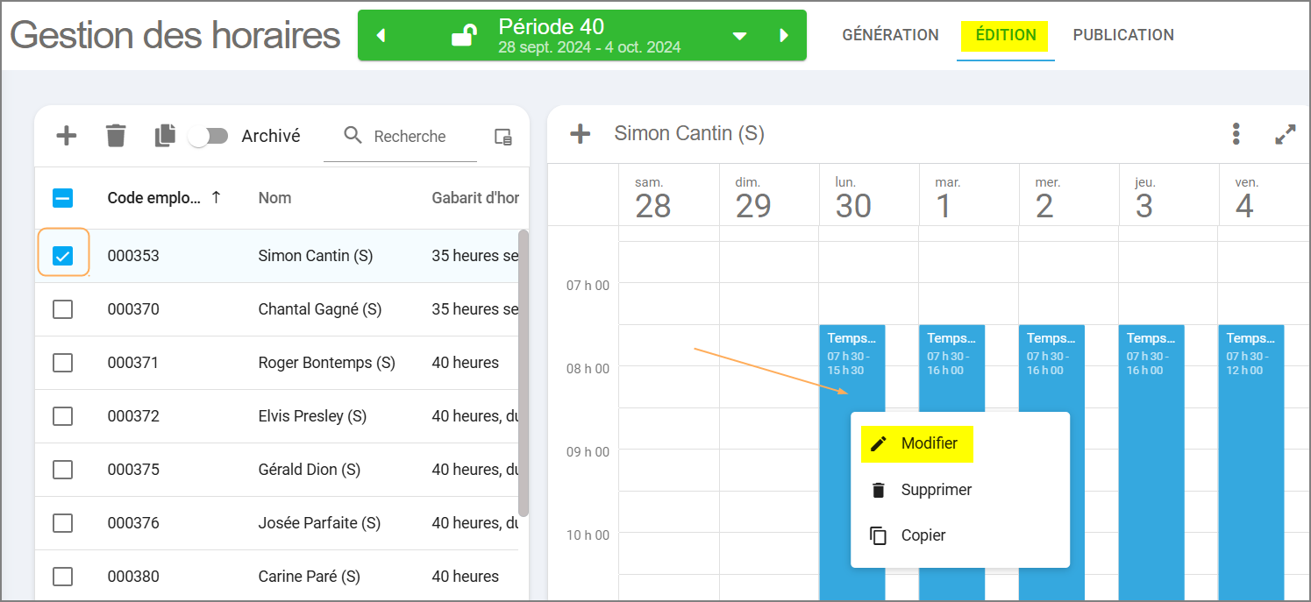This screenshot has height=602, width=1311.
Task: Open the three-dot schedule options menu
Action: click(x=1236, y=134)
